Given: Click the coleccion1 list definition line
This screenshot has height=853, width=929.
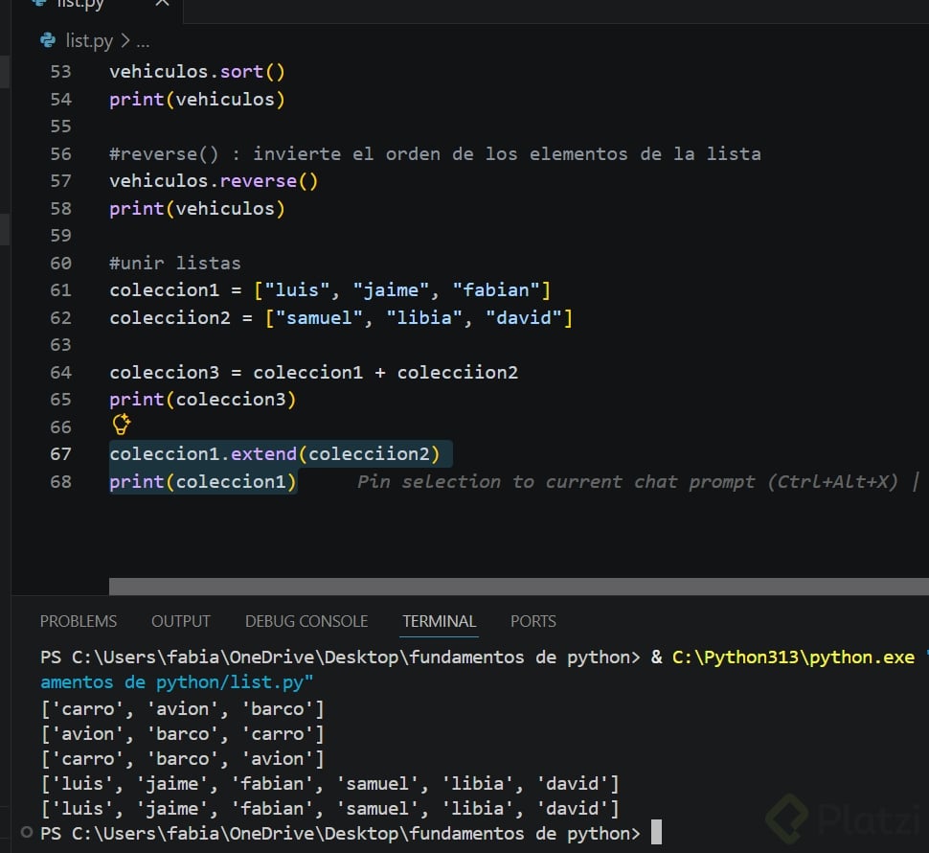Looking at the screenshot, I should click(x=330, y=290).
